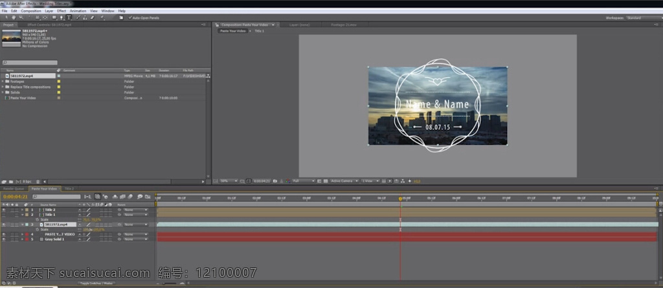Collapse Title 1 layer properties
Image resolution: width=663 pixels, height=288 pixels.
[23, 215]
